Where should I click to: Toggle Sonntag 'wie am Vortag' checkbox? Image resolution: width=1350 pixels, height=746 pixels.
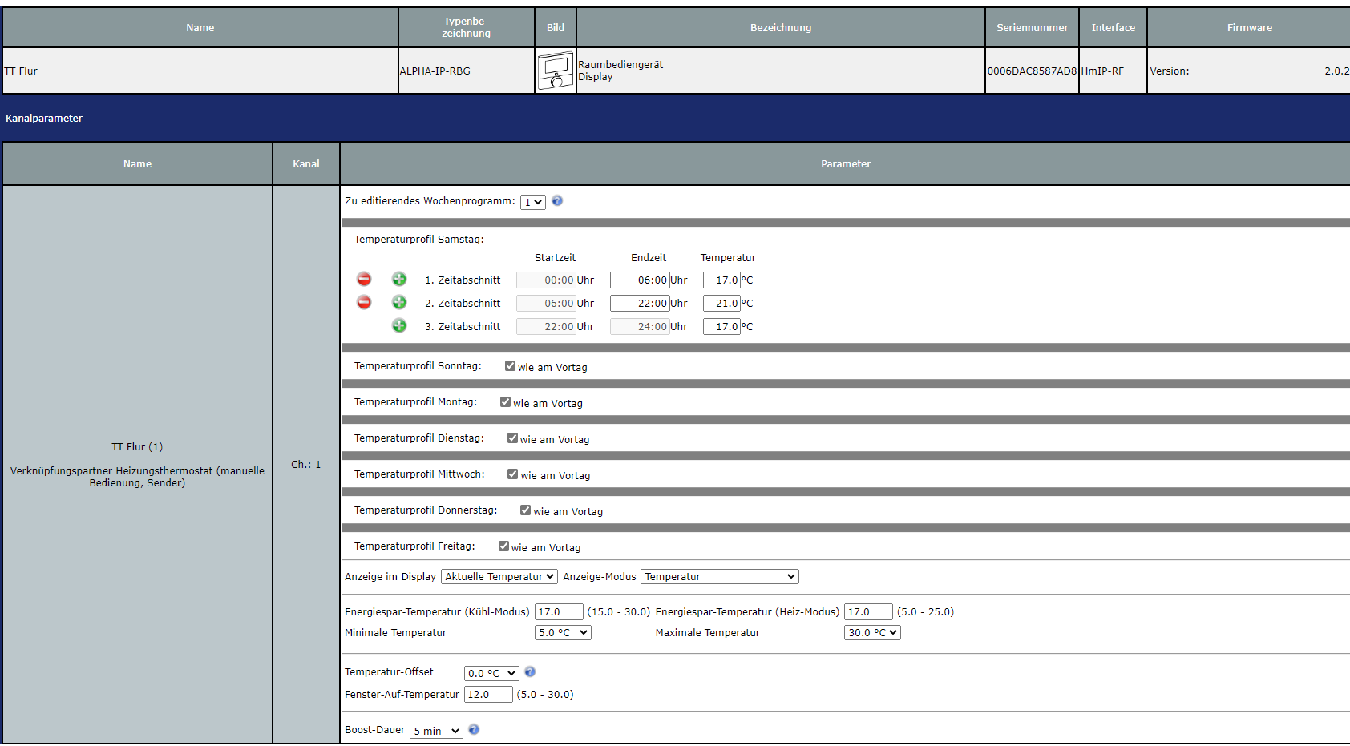pos(510,365)
